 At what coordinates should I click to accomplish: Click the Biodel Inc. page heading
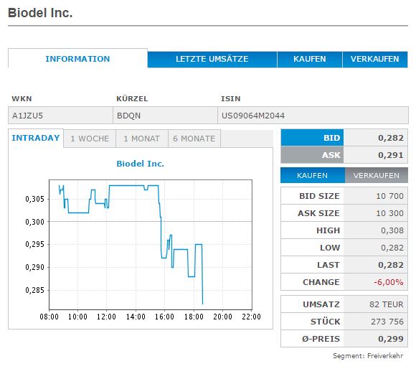(40, 13)
